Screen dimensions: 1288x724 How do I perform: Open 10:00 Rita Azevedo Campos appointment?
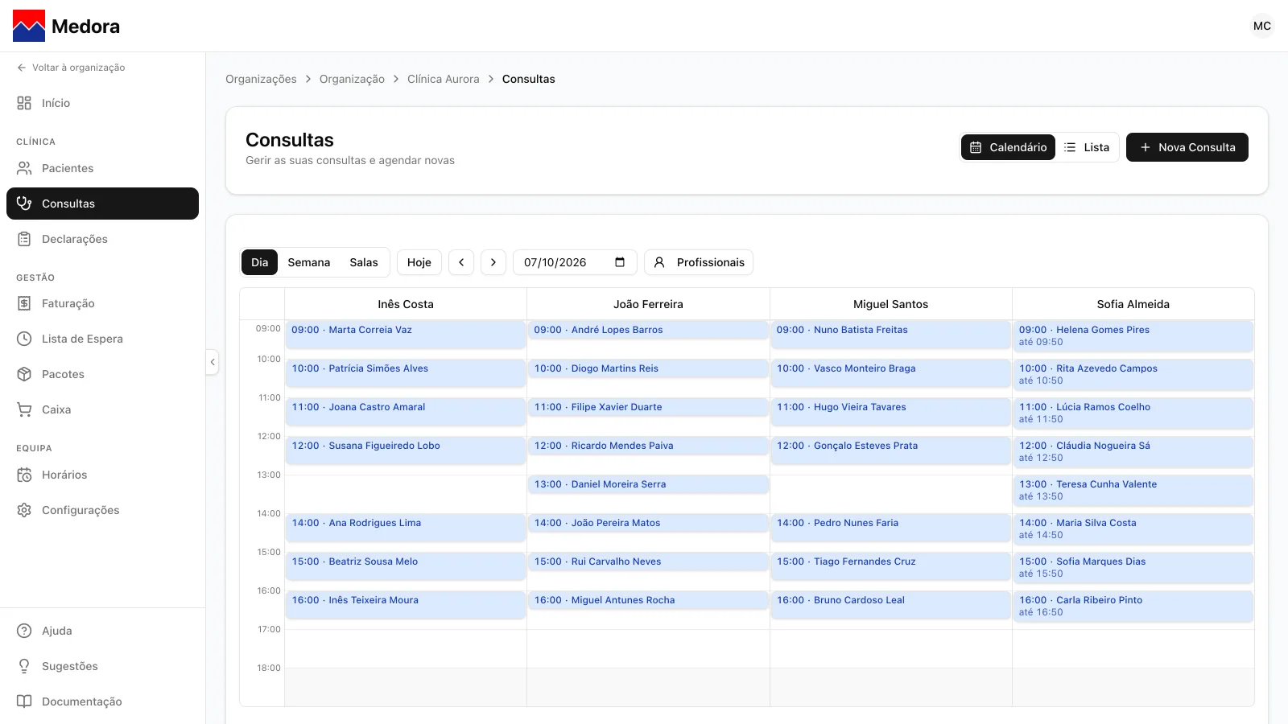(1133, 375)
